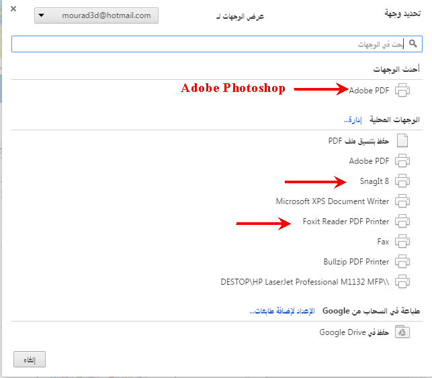Close the destination dialog with the X

[x=13, y=9]
